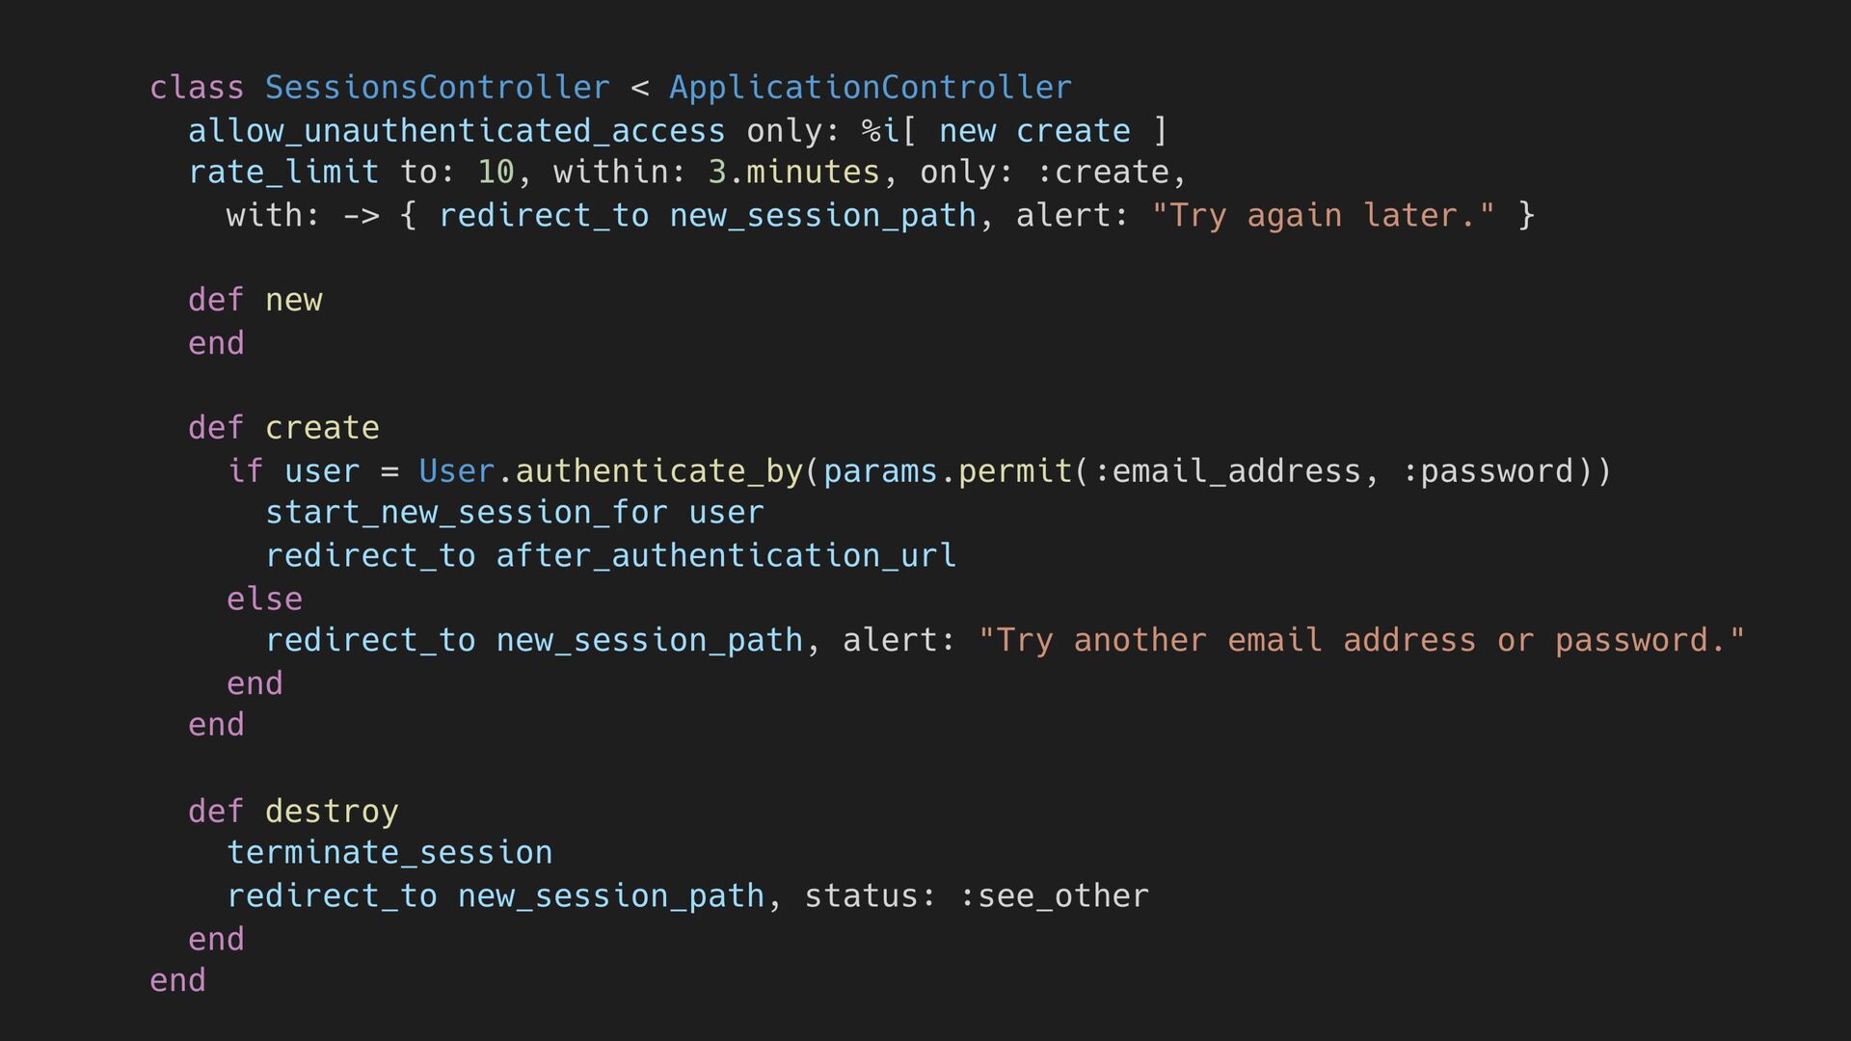This screenshot has width=1851, height=1041.
Task: Click the "Try again later." string
Action: coord(1323,216)
